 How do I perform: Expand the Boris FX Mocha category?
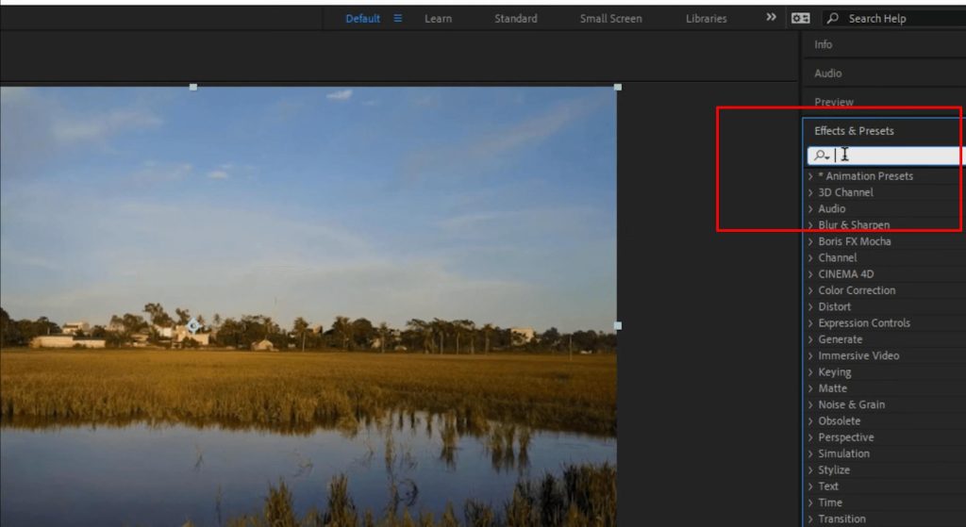pyautogui.click(x=810, y=241)
